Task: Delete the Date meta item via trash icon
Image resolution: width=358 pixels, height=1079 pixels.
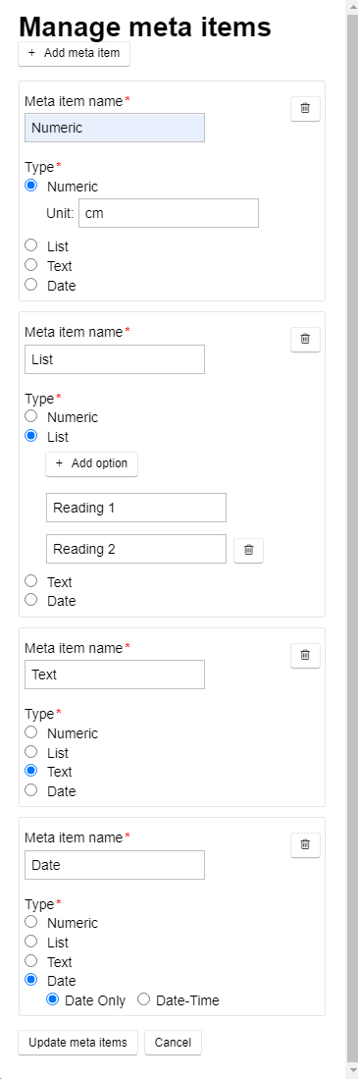Action: [x=305, y=845]
